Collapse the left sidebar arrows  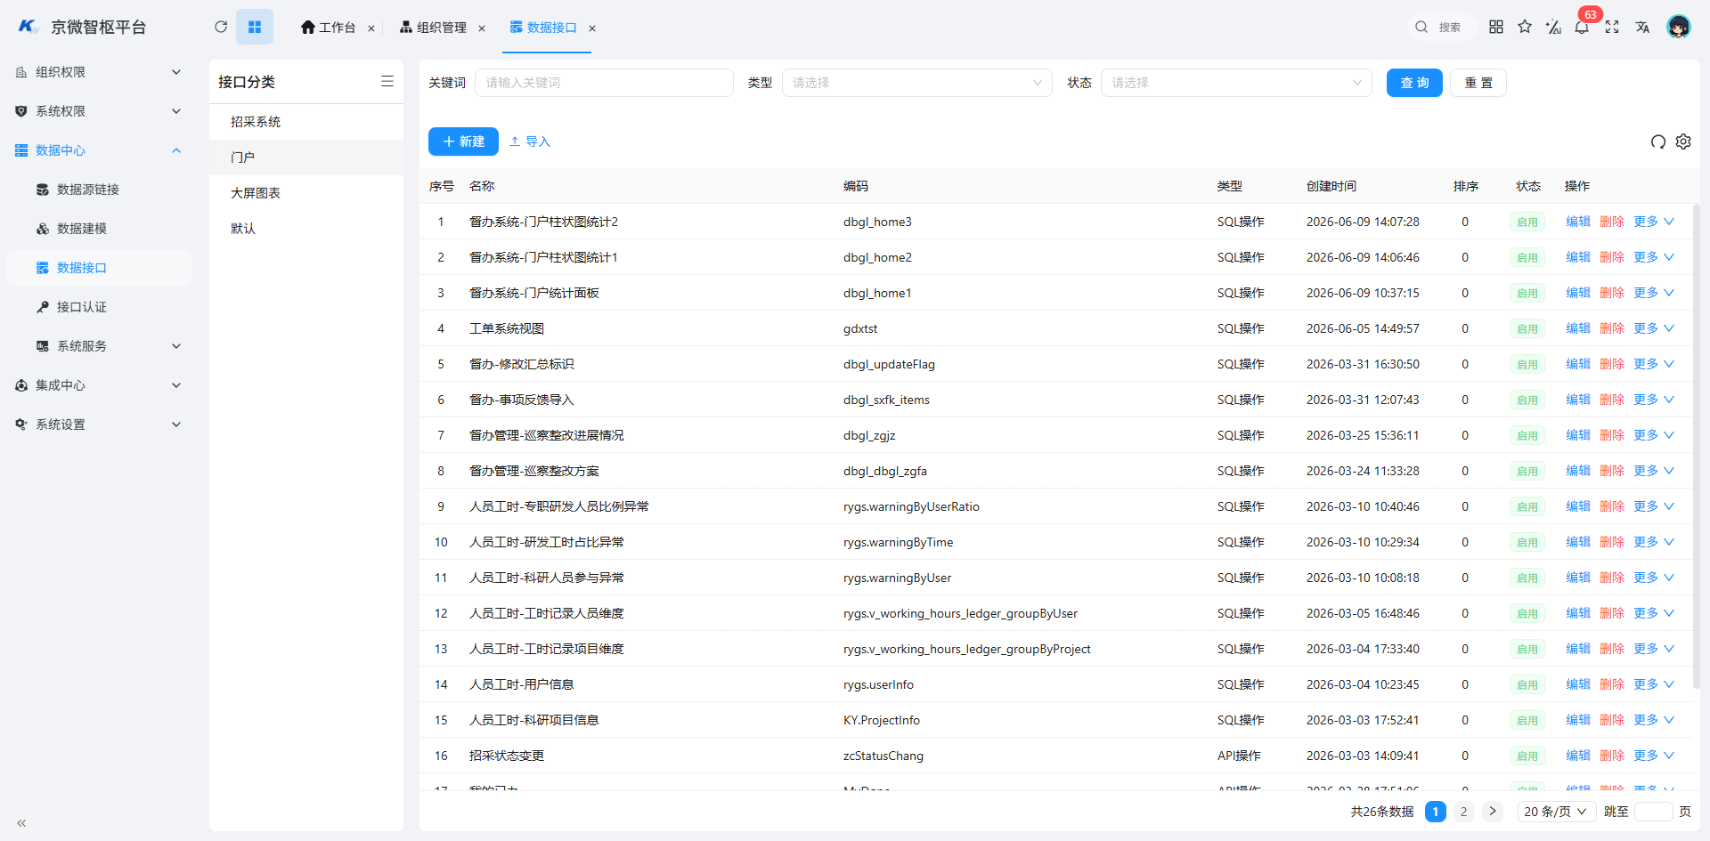[x=21, y=823]
